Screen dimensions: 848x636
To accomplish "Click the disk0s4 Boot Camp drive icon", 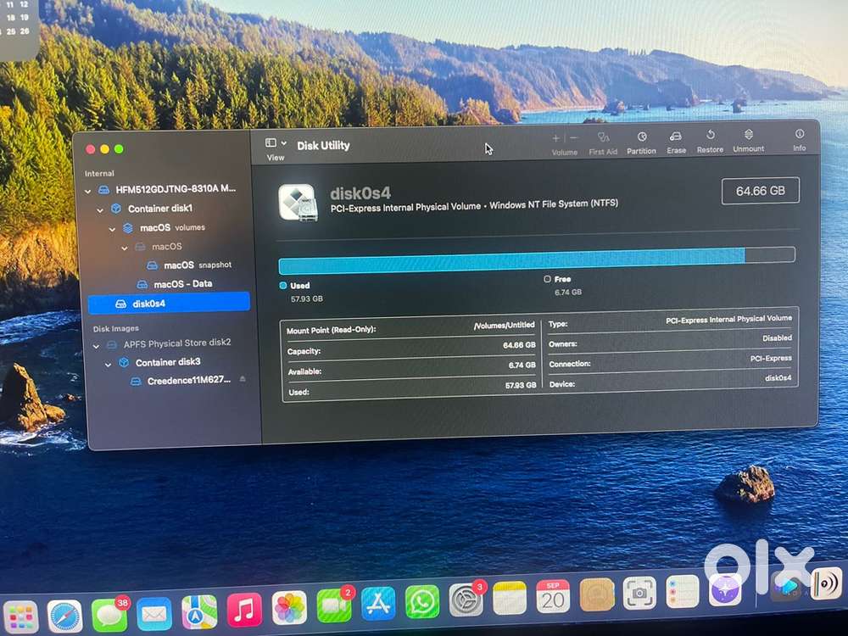I will point(298,203).
